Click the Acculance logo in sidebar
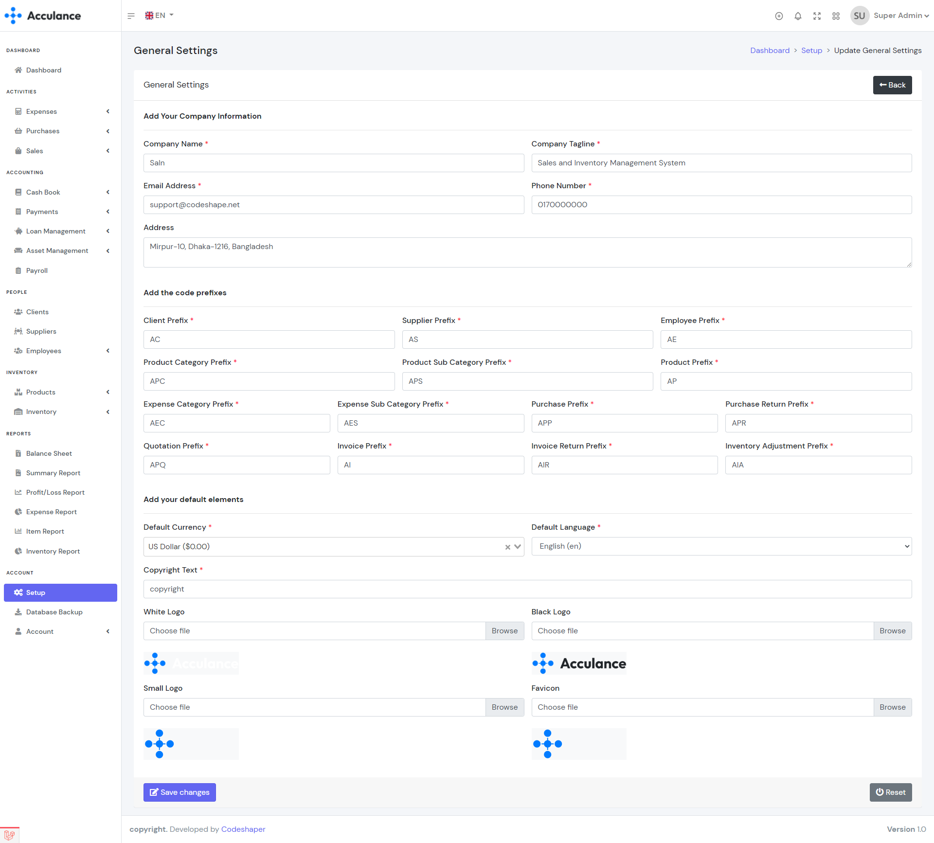The width and height of the screenshot is (934, 843). point(43,16)
